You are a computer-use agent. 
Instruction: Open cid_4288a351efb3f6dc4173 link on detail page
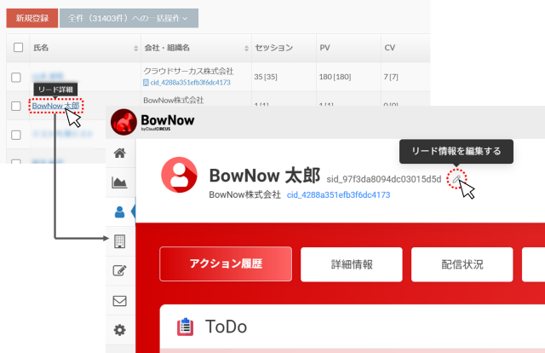point(339,195)
